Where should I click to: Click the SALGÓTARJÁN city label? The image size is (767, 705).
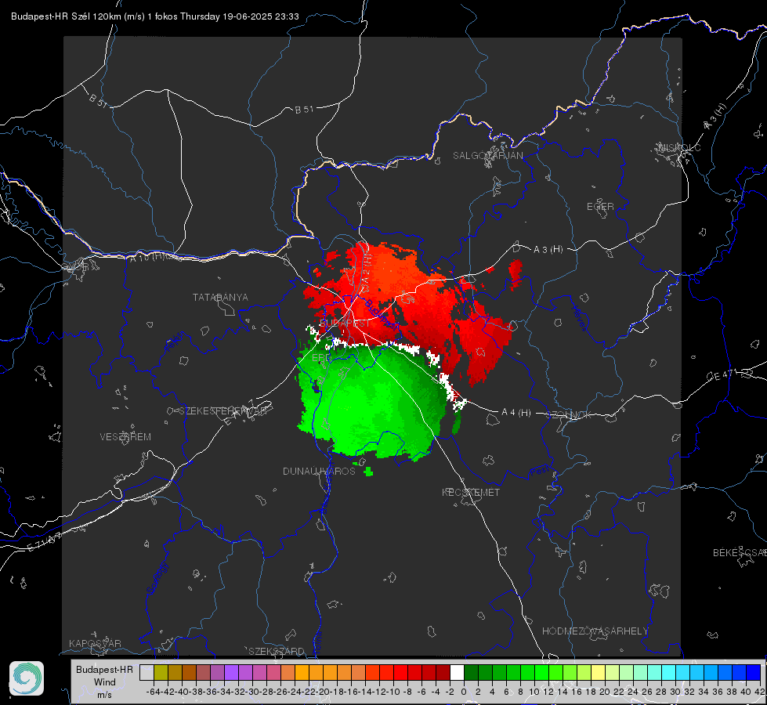487,156
